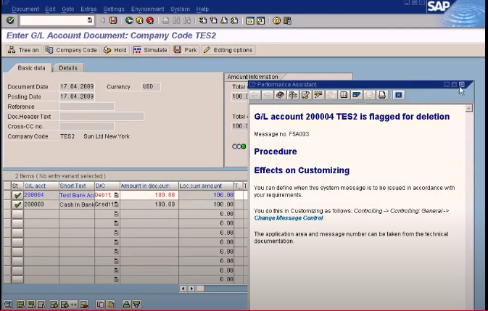Click the line items horizontal scrollbar thumb
The width and height of the screenshot is (488, 311).
click(x=200, y=289)
